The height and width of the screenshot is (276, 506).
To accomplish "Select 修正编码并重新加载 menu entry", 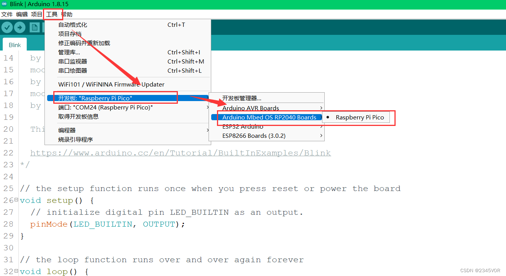I will tap(128, 43).
